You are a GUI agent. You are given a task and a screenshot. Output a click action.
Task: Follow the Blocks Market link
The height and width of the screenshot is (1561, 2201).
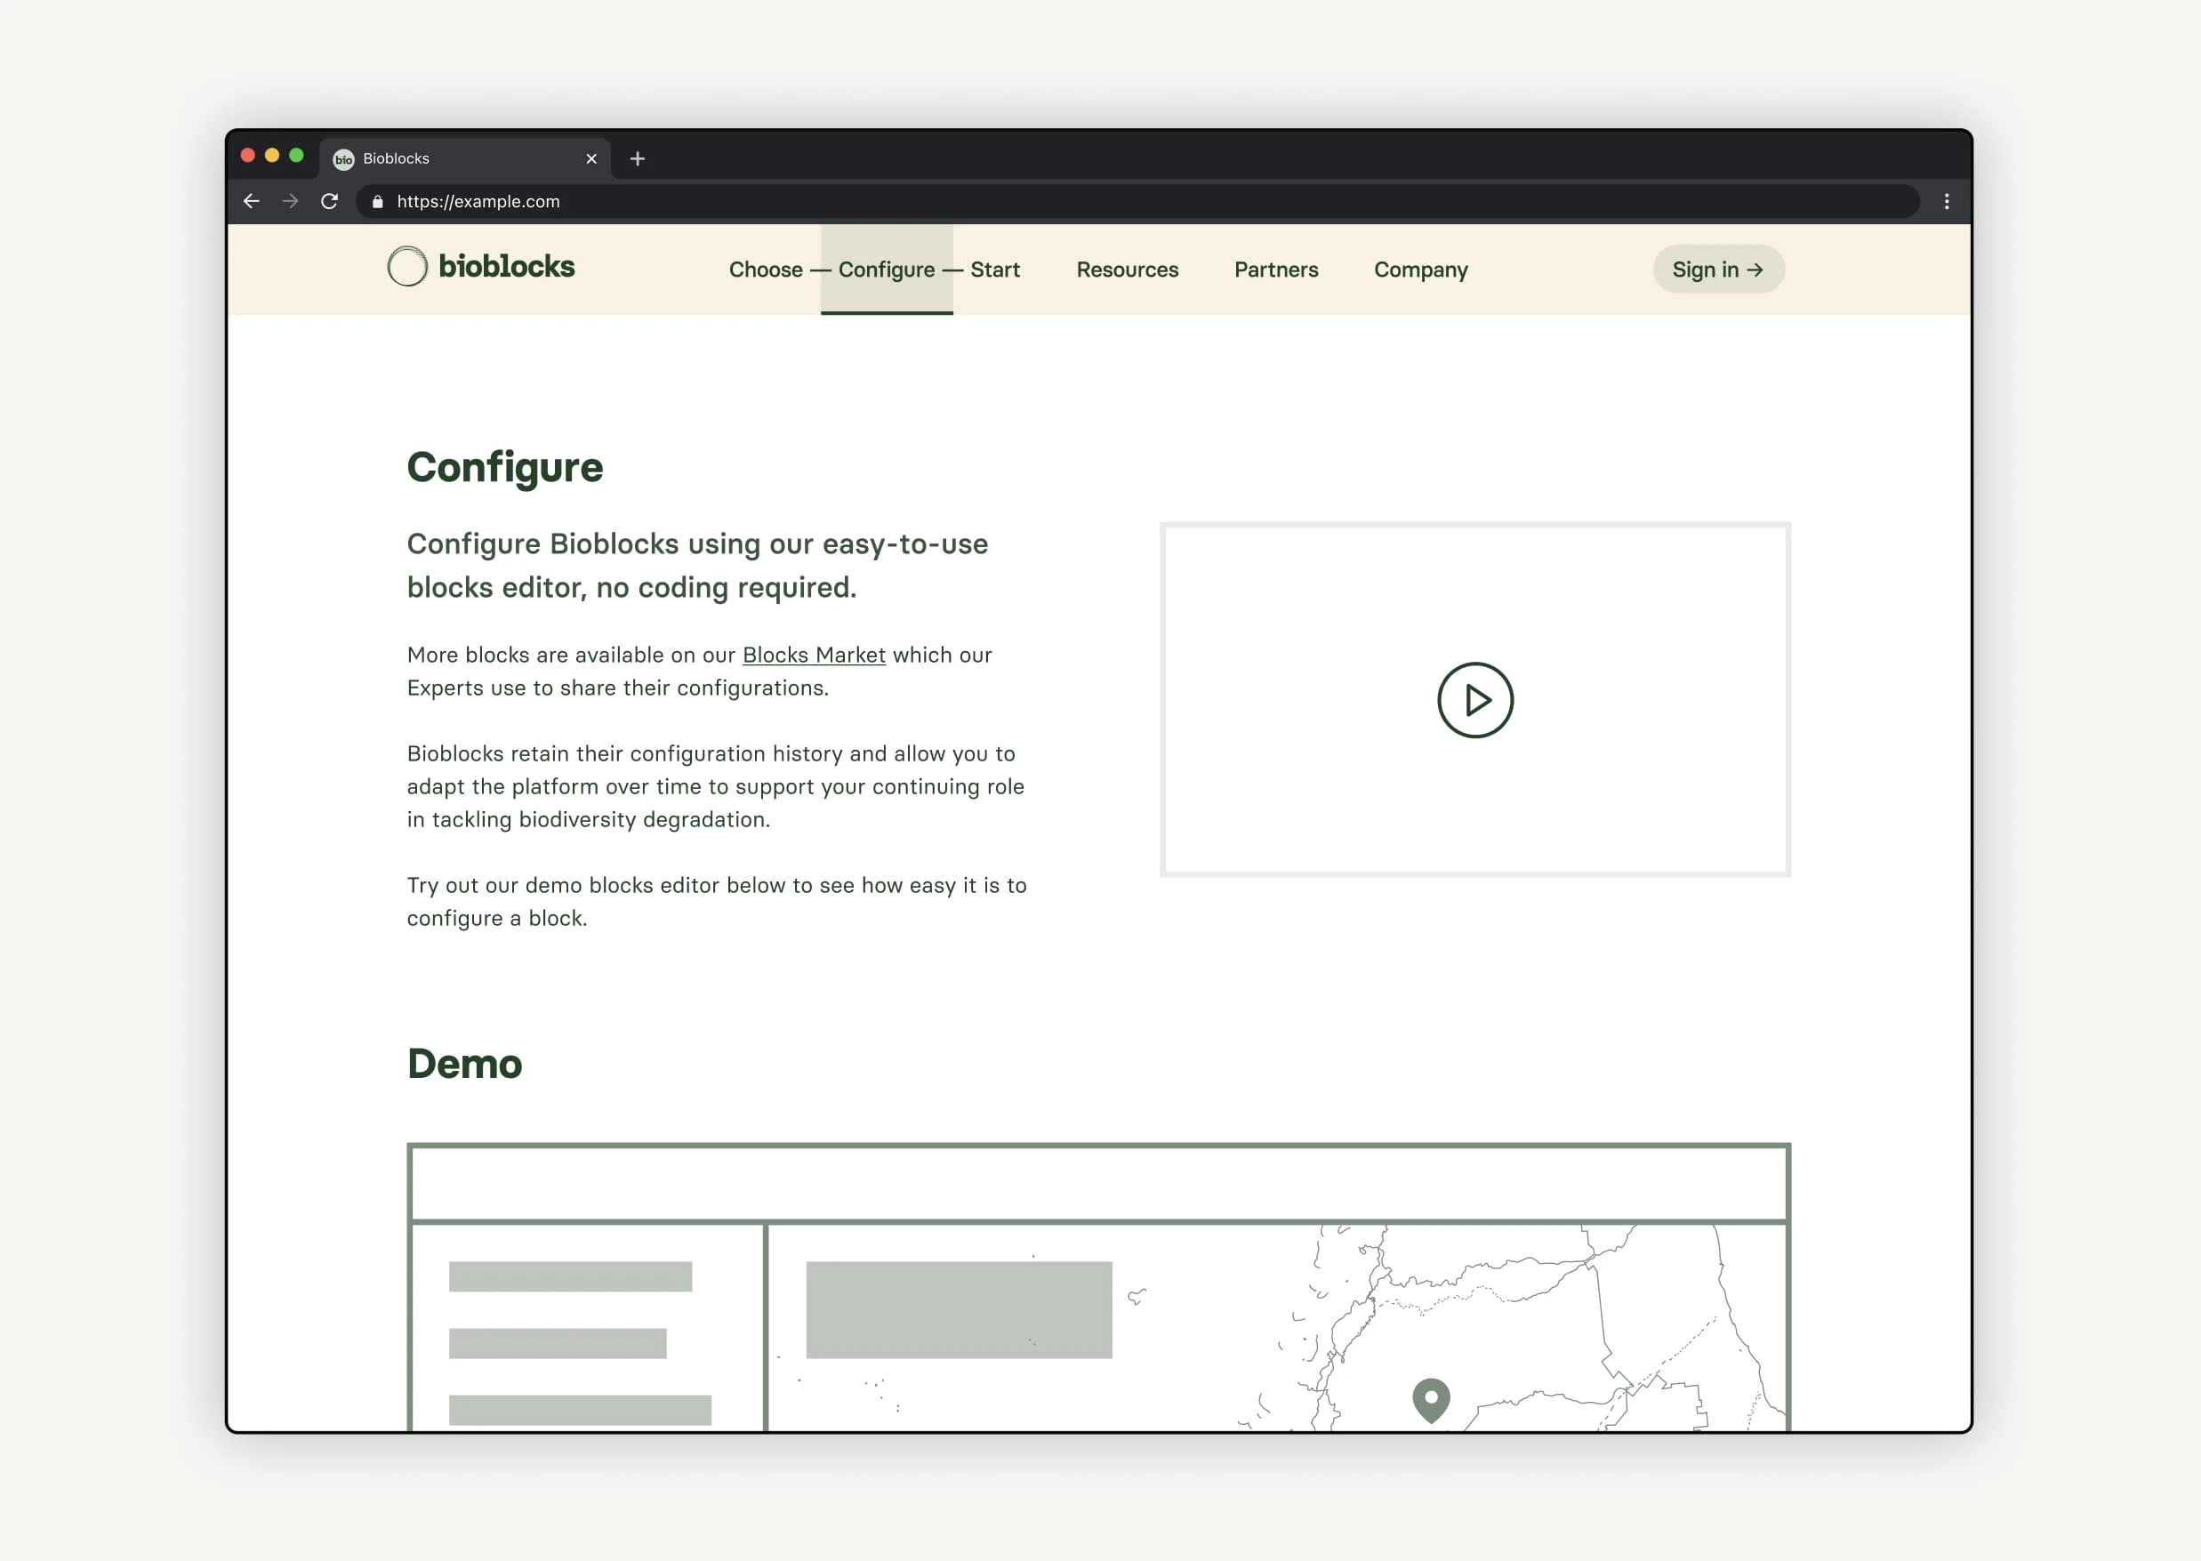pos(813,655)
